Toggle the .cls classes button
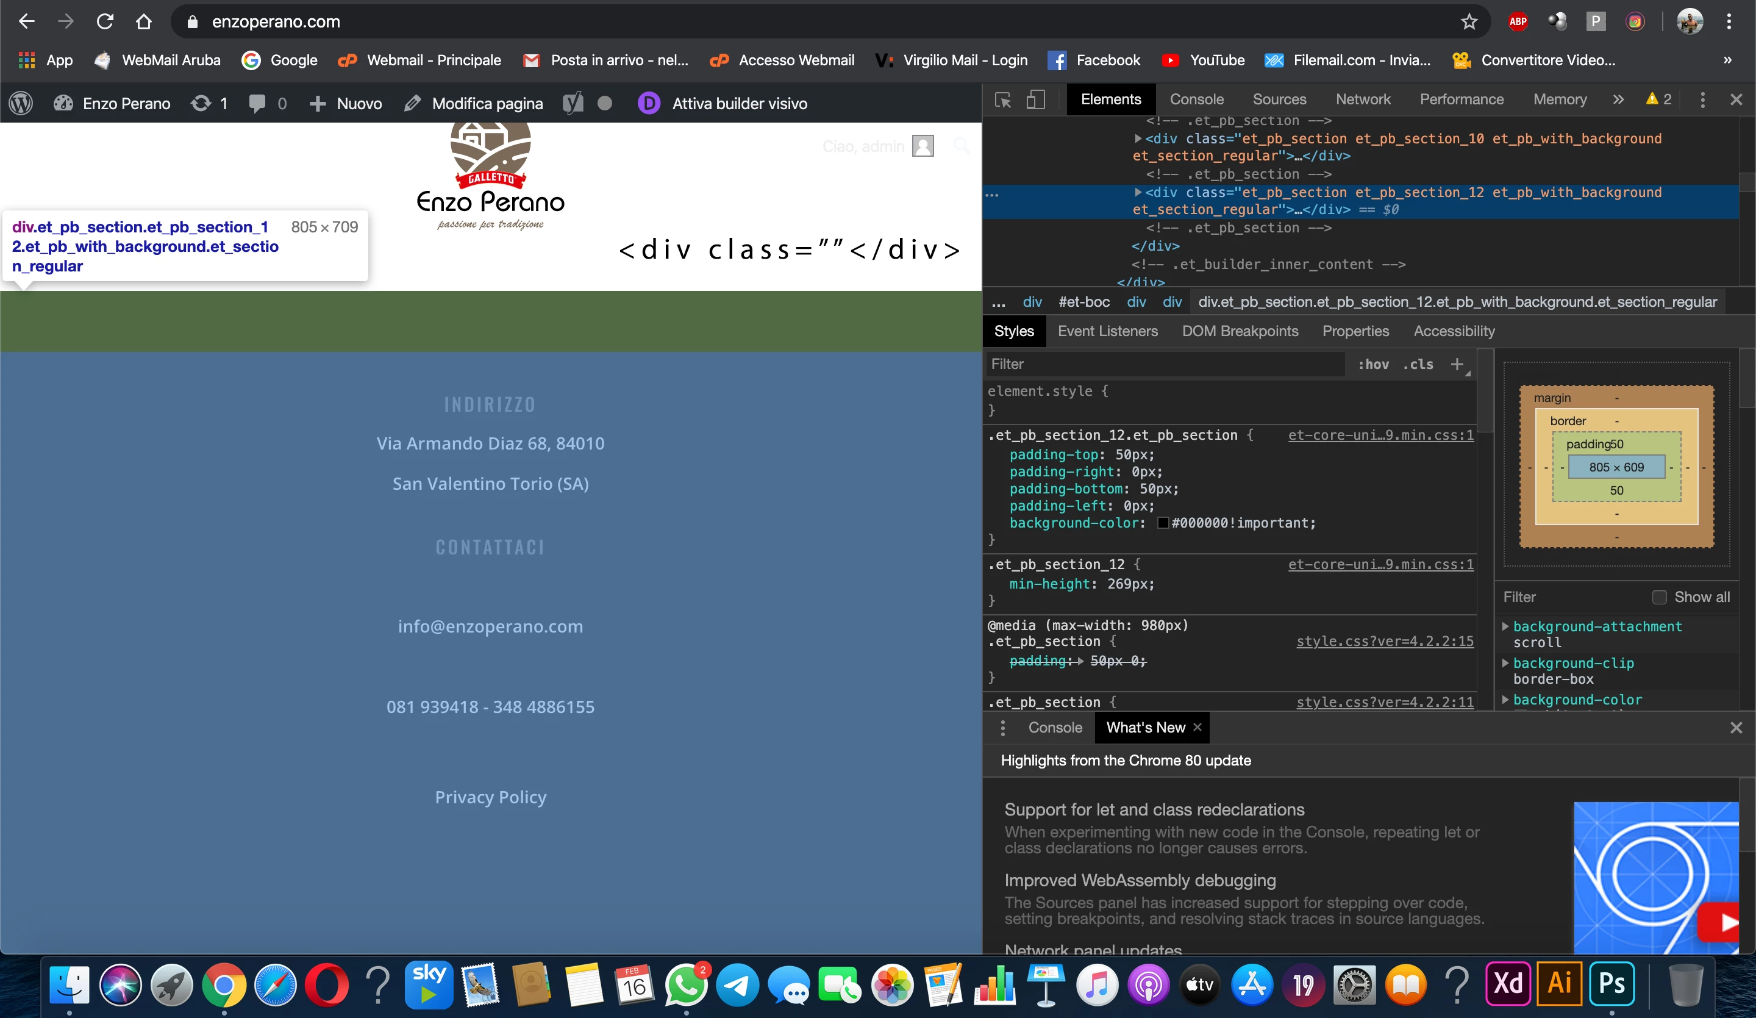This screenshot has width=1756, height=1018. pyautogui.click(x=1418, y=364)
